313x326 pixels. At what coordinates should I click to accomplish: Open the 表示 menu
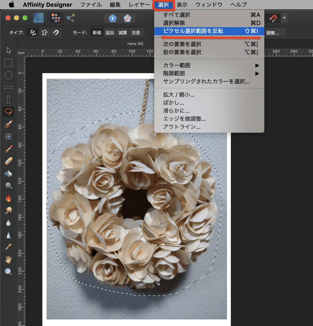[x=182, y=5]
